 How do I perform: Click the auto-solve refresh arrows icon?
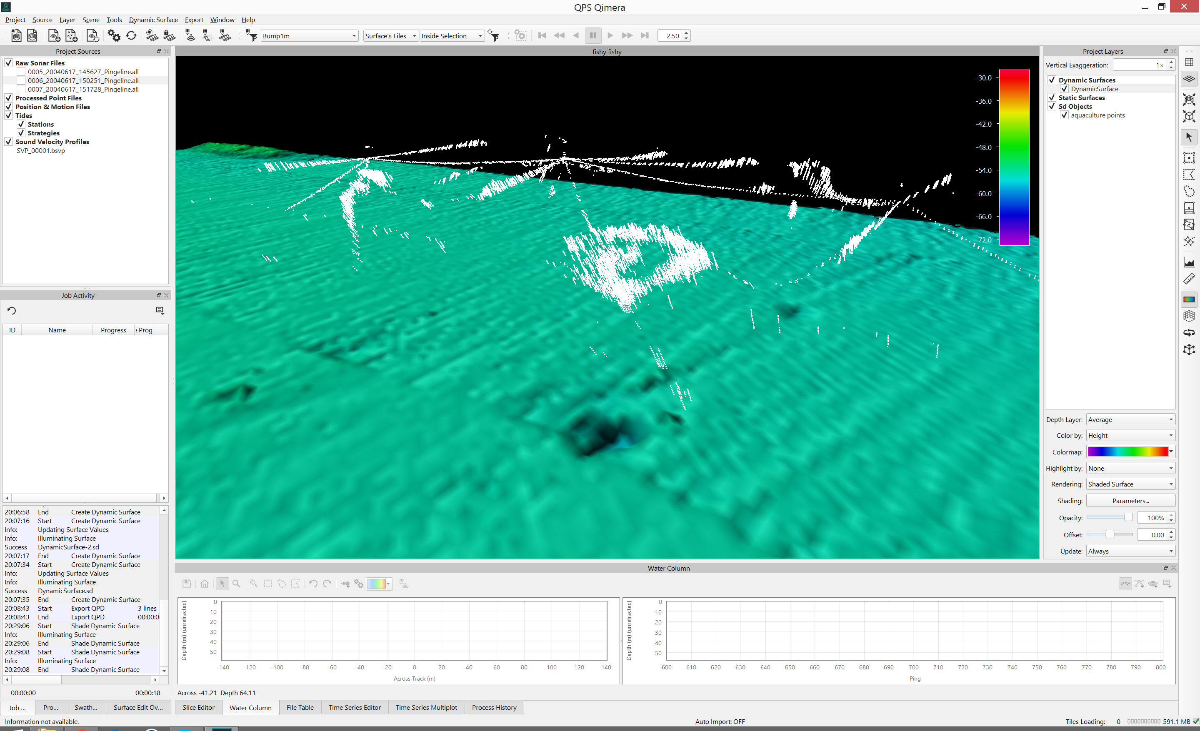pos(132,35)
